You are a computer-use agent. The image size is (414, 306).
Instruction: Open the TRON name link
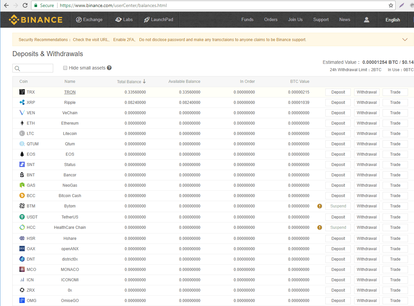pyautogui.click(x=70, y=92)
